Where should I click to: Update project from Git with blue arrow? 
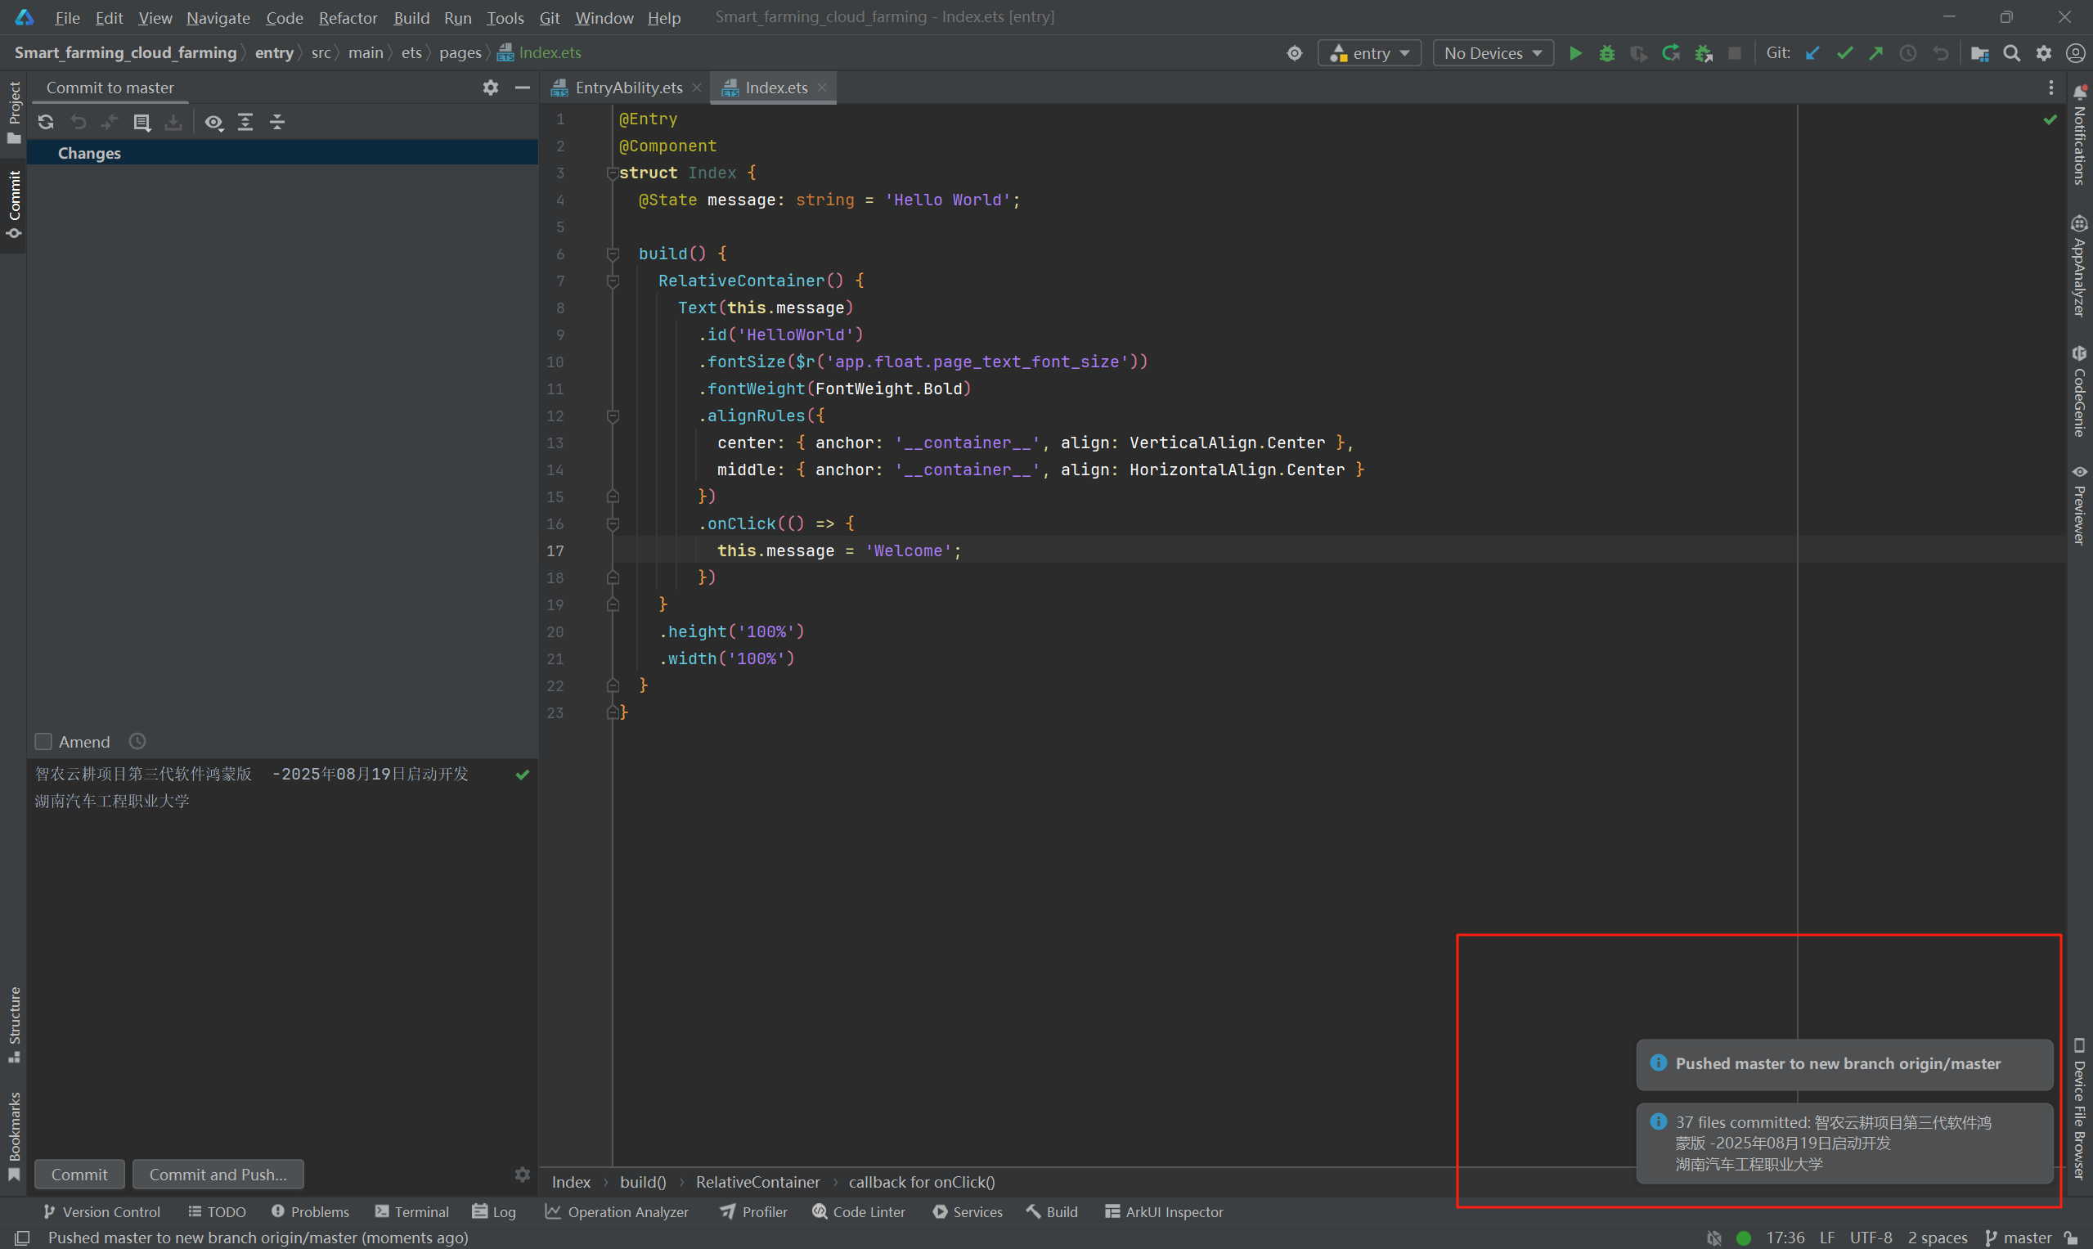[1812, 52]
